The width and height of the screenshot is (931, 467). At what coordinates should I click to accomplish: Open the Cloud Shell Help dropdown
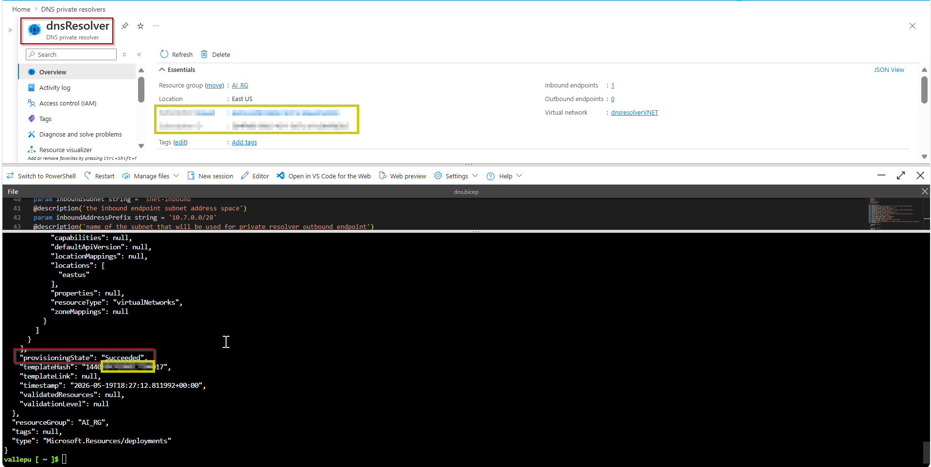[505, 176]
